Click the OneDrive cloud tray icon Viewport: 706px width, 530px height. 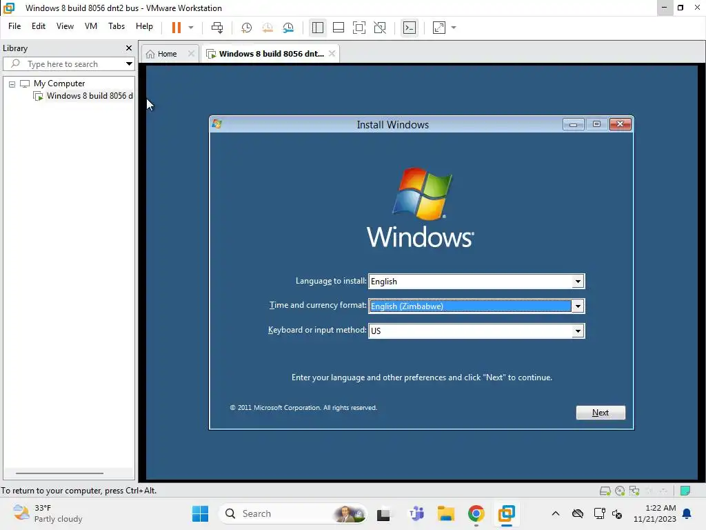[x=578, y=513]
